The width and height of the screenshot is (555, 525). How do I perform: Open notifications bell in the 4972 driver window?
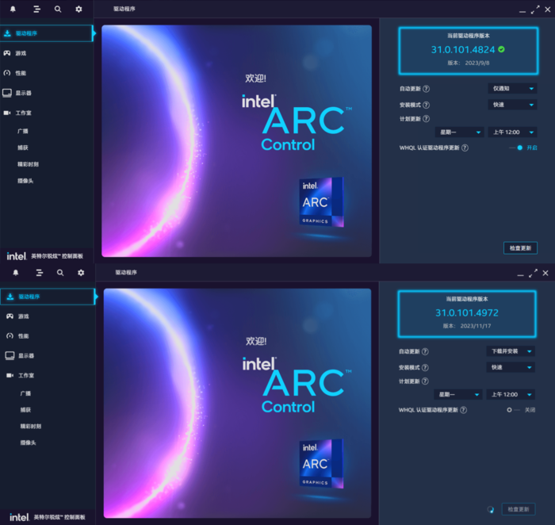point(16,273)
